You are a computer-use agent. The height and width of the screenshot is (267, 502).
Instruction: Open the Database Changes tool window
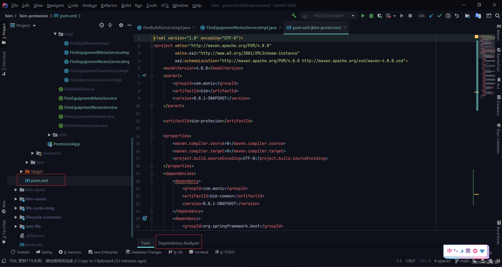(144, 252)
